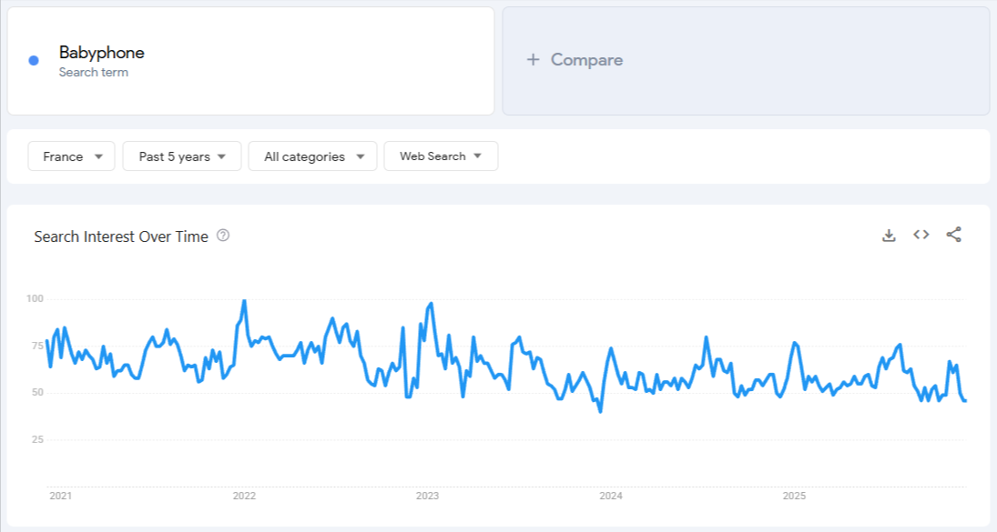
Task: Click the blue dot next to Babyphone
Action: click(34, 59)
